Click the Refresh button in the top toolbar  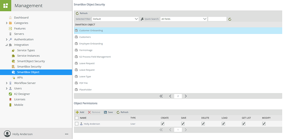tap(82, 13)
